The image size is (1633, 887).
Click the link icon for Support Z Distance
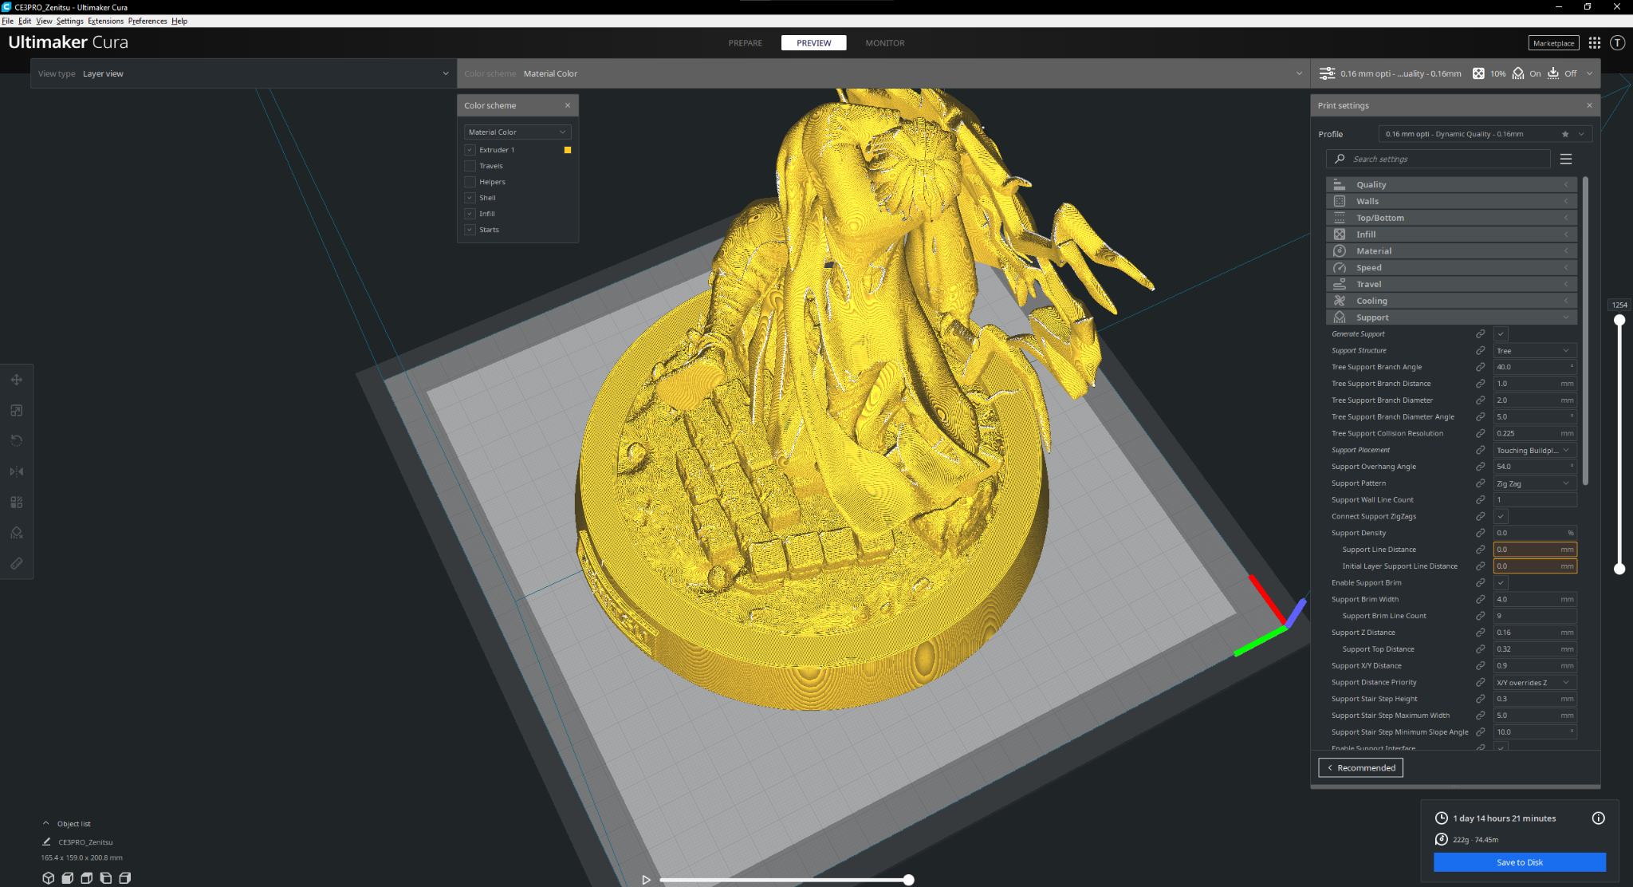(x=1480, y=633)
